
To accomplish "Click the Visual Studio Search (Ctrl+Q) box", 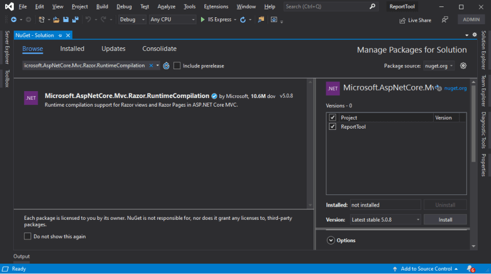I will (330, 6).
